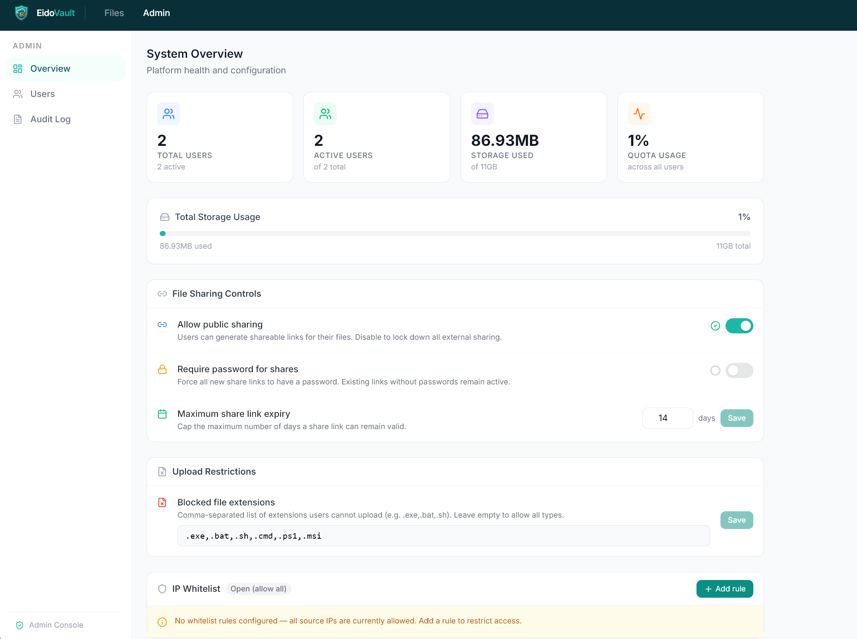Click the blue link icon beside Allow public sharing
This screenshot has height=639, width=857.
[162, 325]
